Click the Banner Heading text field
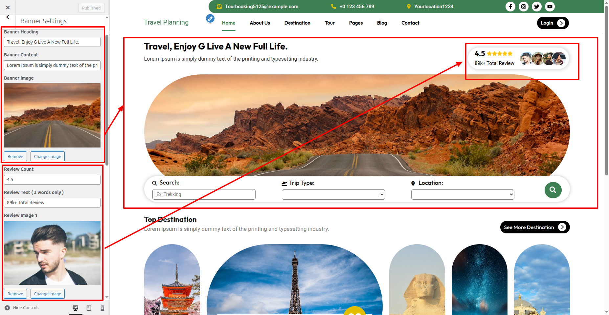This screenshot has width=609, height=315. coord(52,42)
